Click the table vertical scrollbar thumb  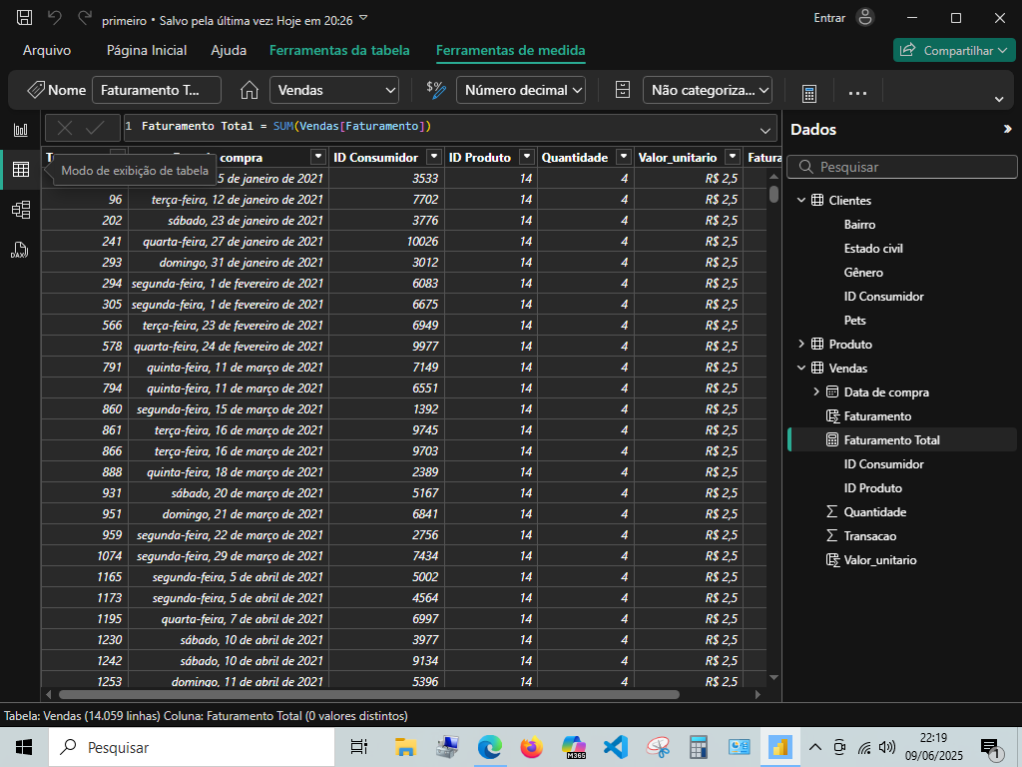pyautogui.click(x=773, y=194)
